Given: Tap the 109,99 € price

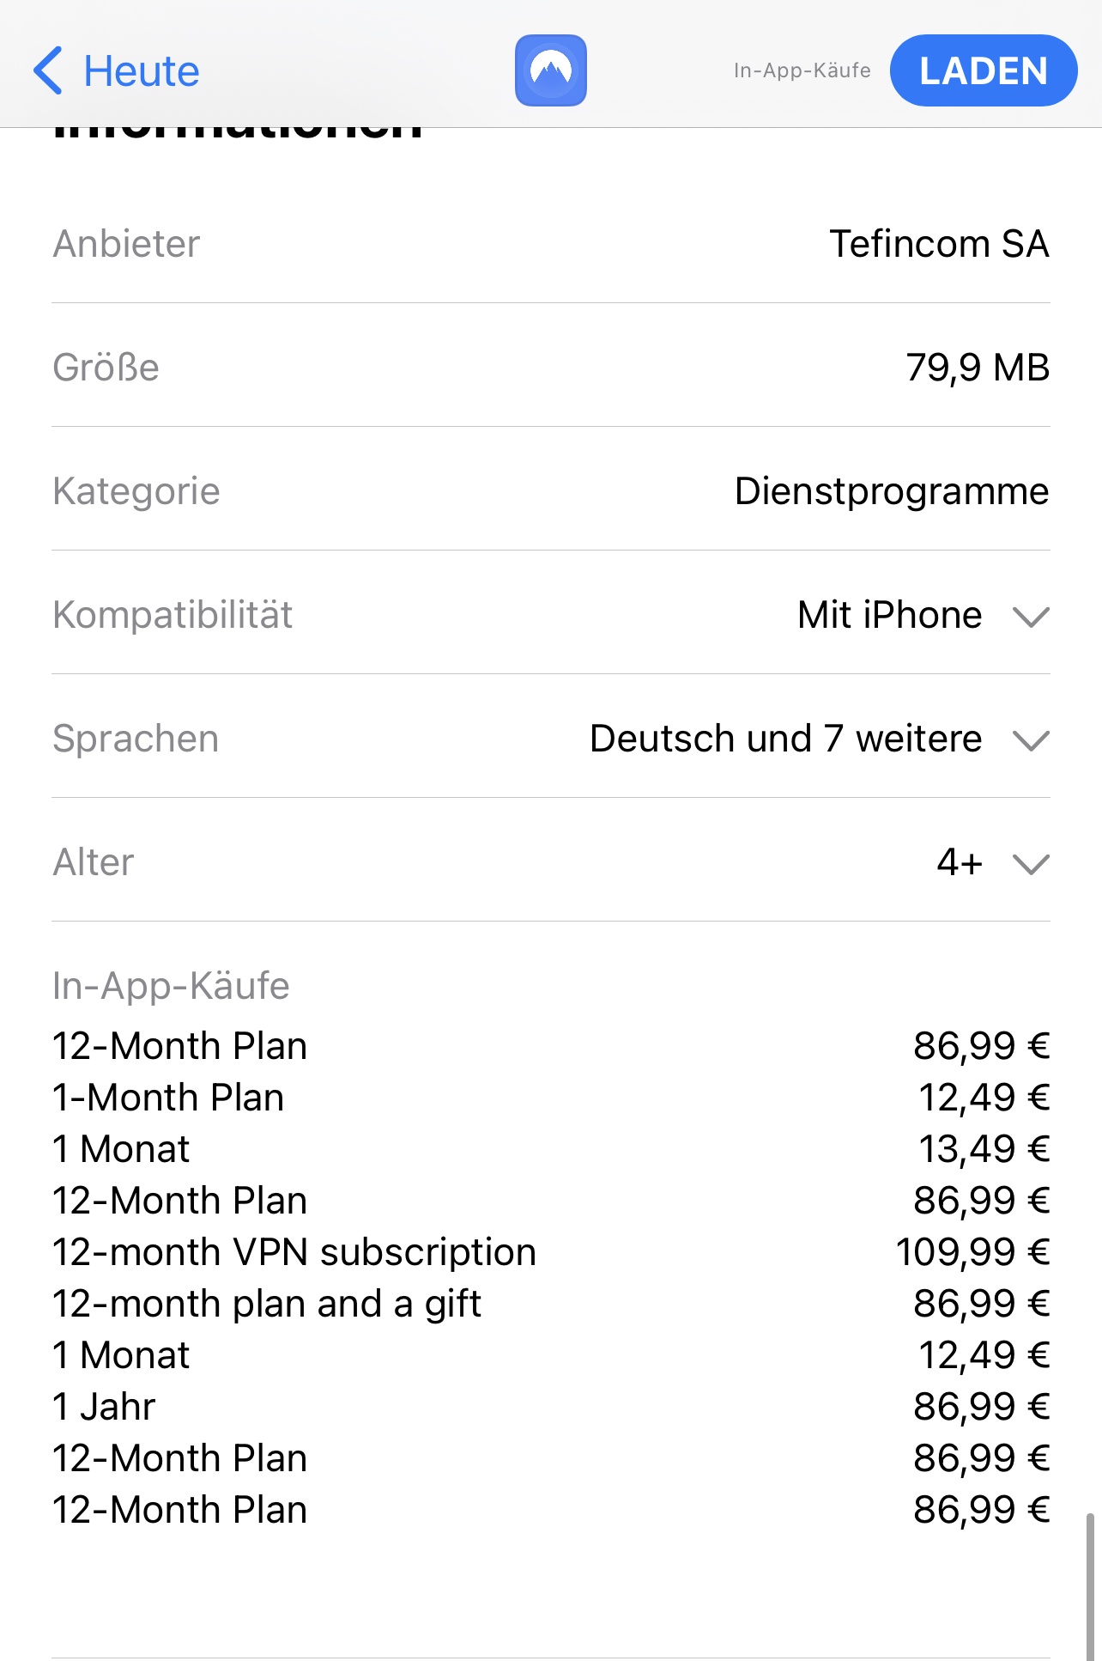Looking at the screenshot, I should [x=972, y=1252].
